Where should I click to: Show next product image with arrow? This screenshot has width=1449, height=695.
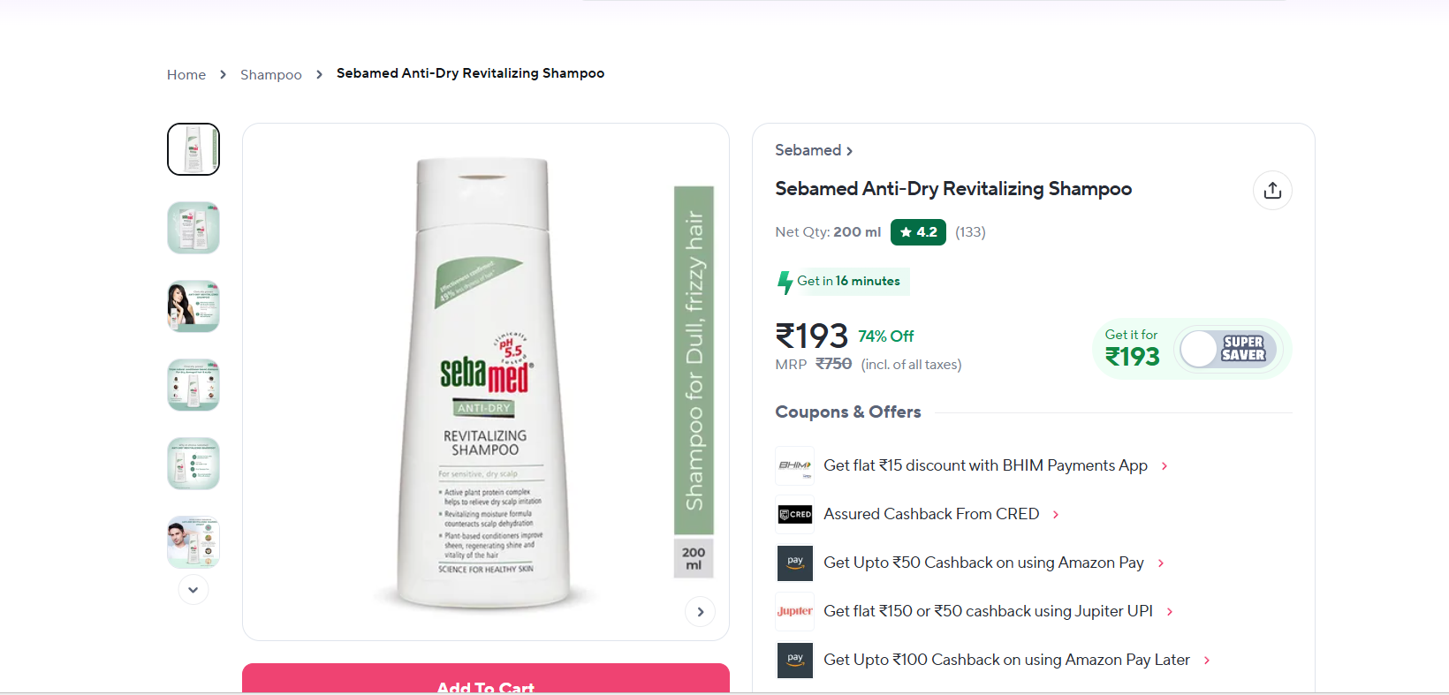click(x=700, y=612)
